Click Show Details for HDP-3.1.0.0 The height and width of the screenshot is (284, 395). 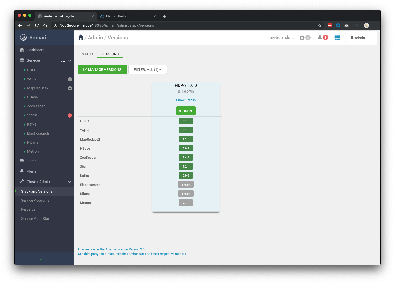(x=186, y=100)
